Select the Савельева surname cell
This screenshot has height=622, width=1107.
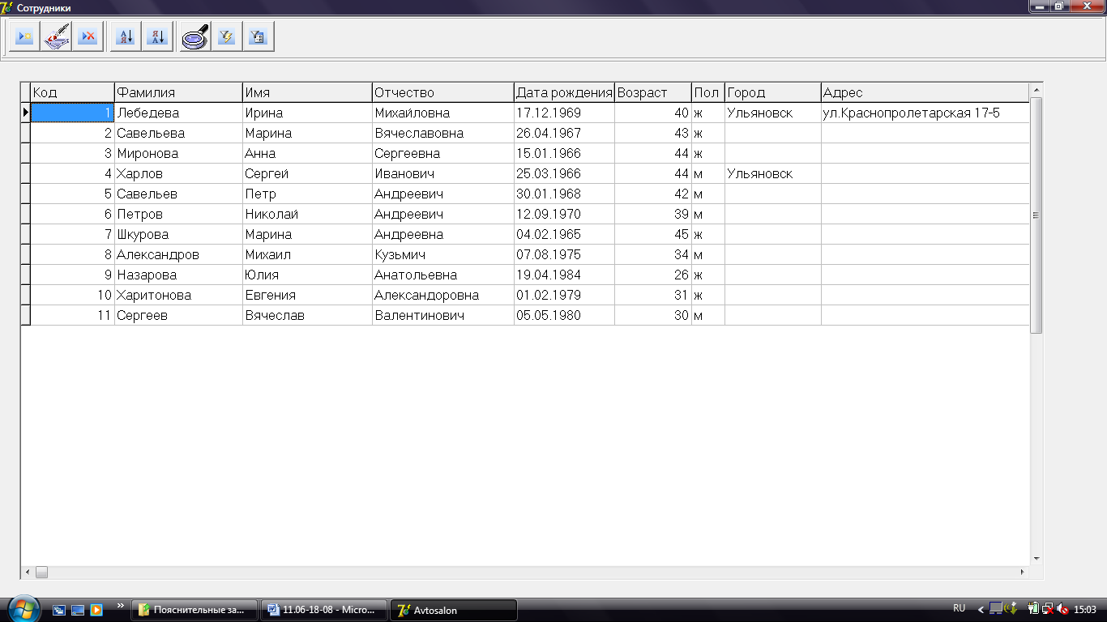(x=178, y=133)
